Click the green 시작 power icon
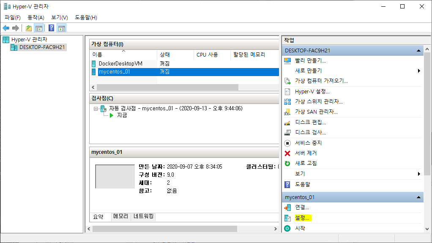 pos(287,228)
